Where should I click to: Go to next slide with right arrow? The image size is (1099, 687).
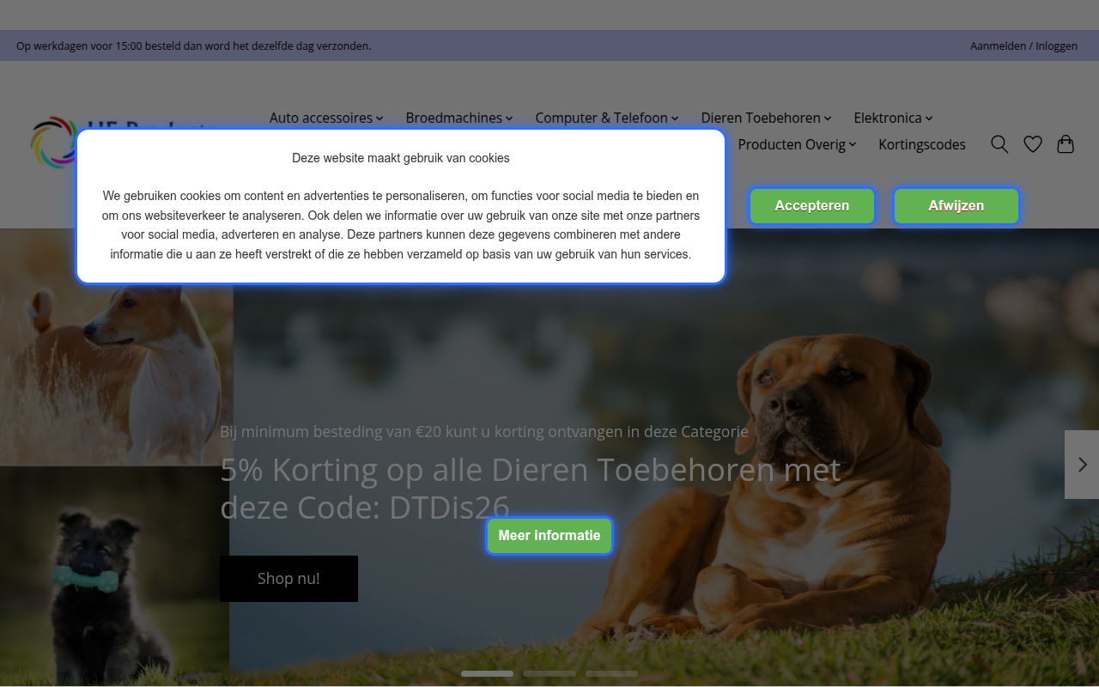tap(1082, 465)
